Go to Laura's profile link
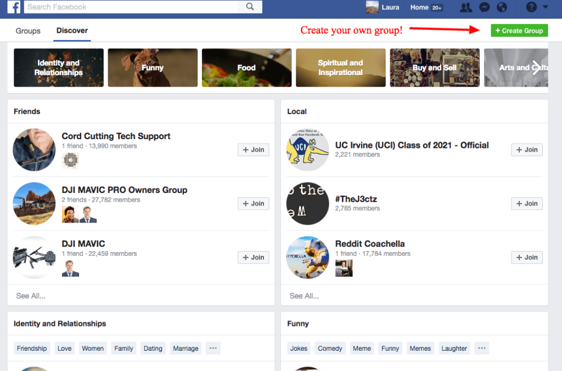 click(x=390, y=7)
